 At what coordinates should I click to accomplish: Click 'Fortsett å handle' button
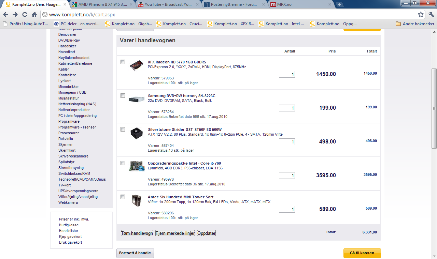click(x=135, y=253)
